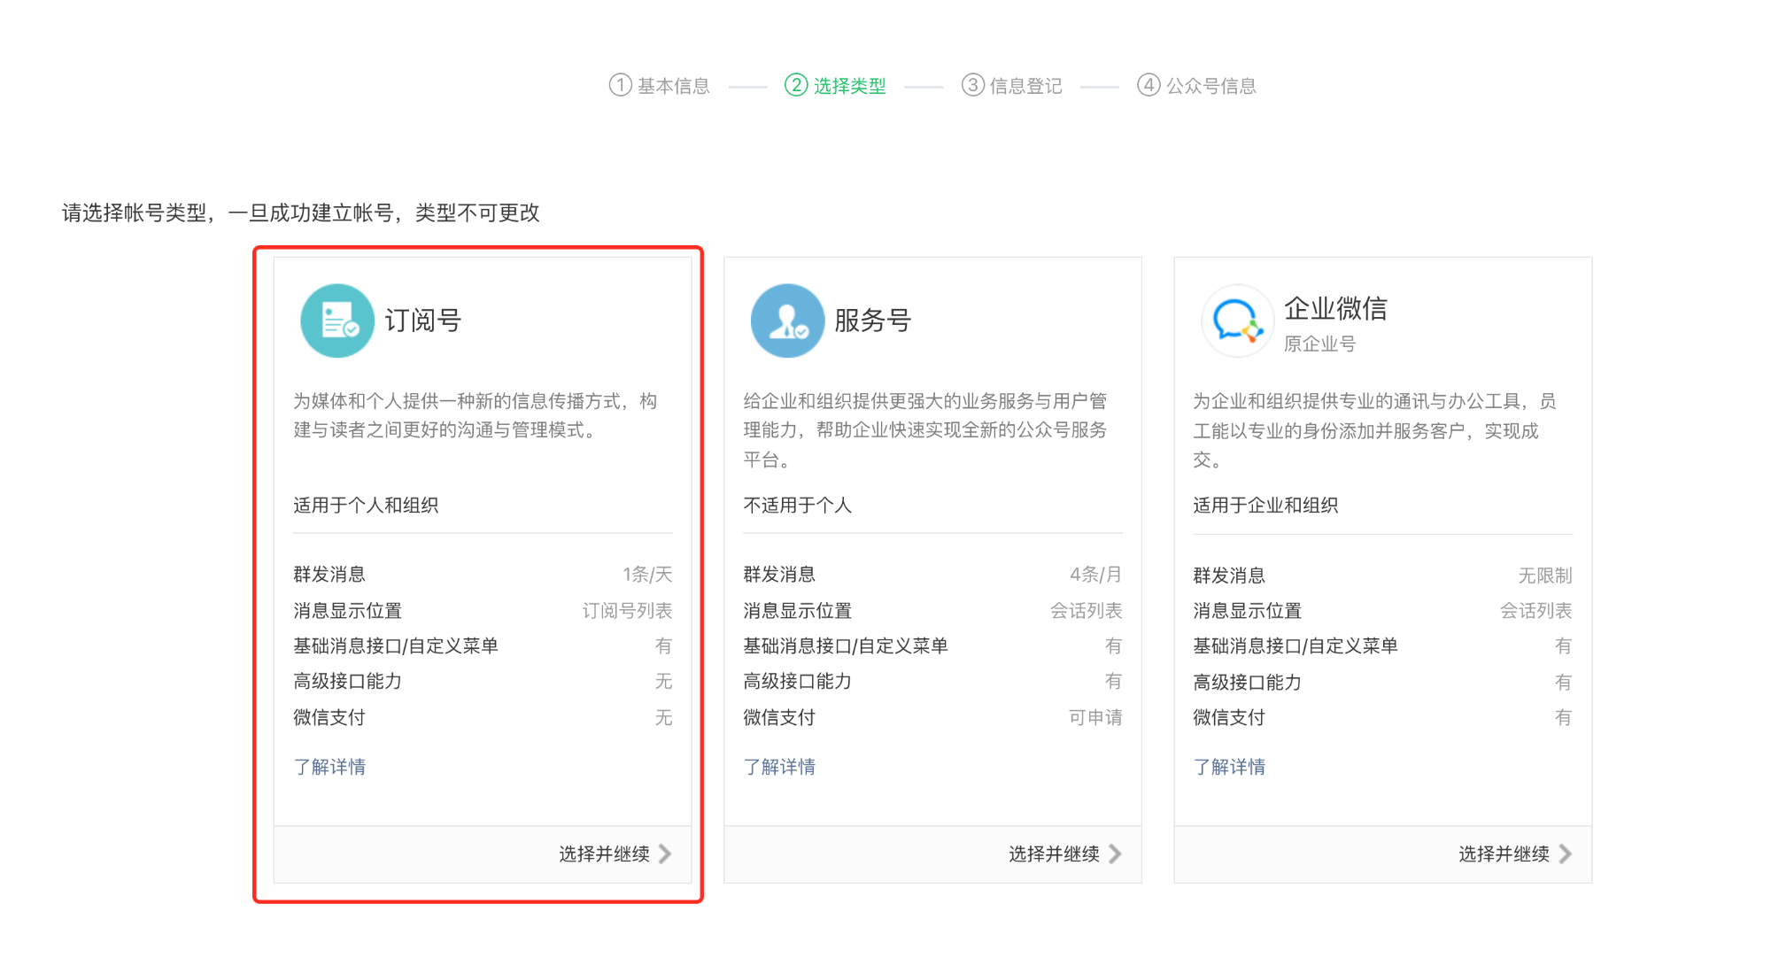Click the 无限制 value
Screen dimensions: 1771x958
(x=1545, y=576)
